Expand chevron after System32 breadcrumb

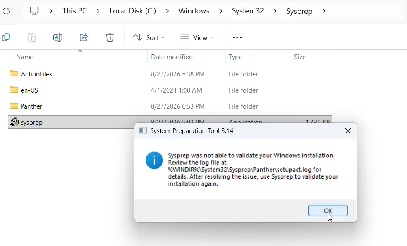pos(275,11)
